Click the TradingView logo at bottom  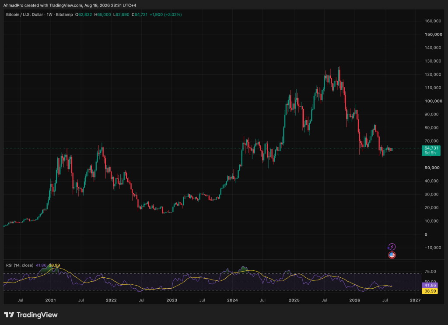[31, 315]
